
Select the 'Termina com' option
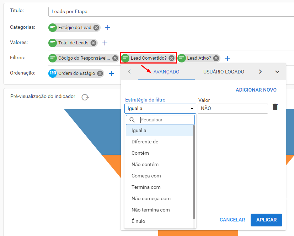point(159,187)
